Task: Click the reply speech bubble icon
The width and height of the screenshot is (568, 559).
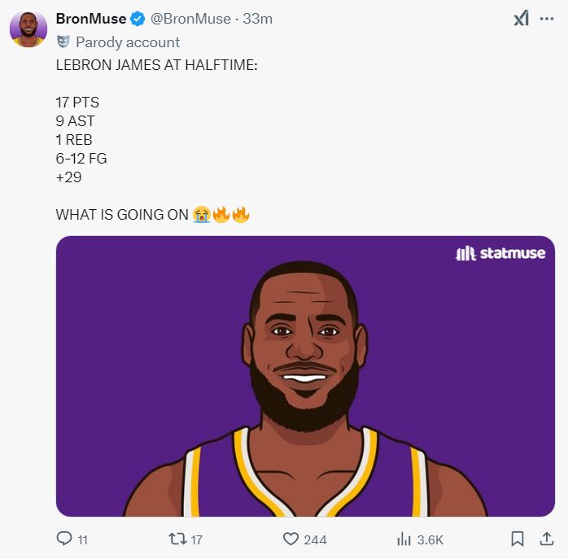Action: click(x=64, y=539)
